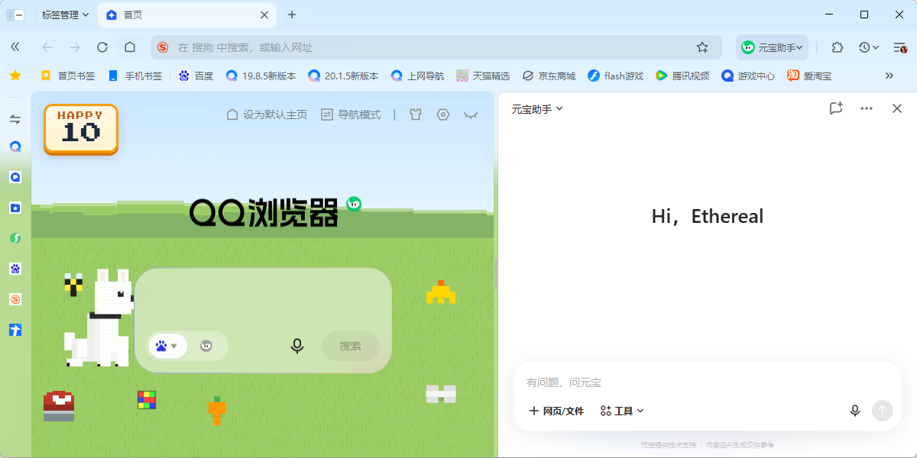
Task: Open the 19.8.5新版本 bookmark
Action: click(261, 76)
